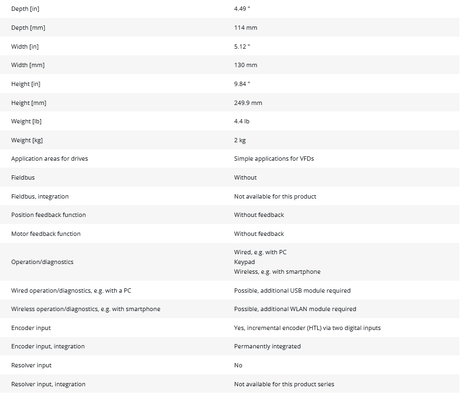The image size is (461, 396).
Task: Select the "130 mm" width value
Action: [x=246, y=65]
